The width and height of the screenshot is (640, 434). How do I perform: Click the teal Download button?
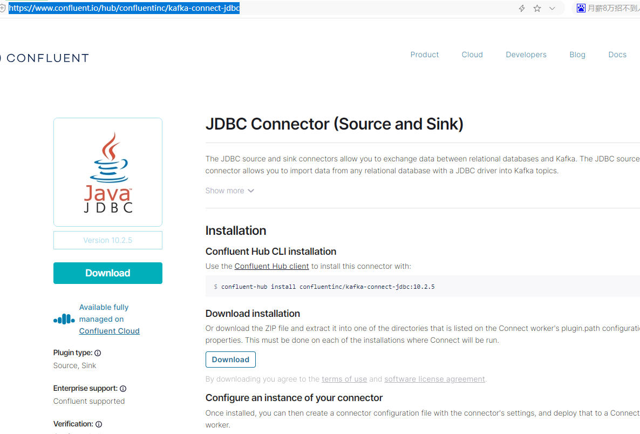pos(108,273)
